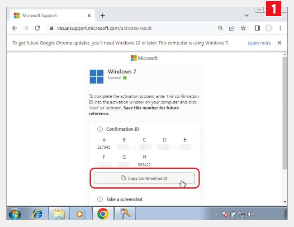Click the page scrollbar down arrow

tap(285, 202)
